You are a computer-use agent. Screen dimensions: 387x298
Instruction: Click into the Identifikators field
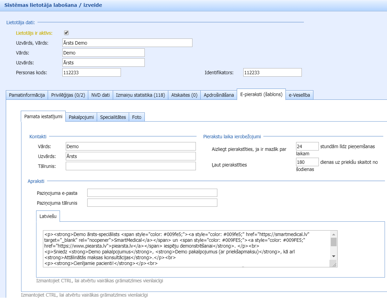click(x=272, y=73)
